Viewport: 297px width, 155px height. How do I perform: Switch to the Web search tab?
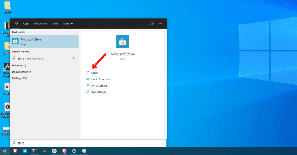[55, 24]
